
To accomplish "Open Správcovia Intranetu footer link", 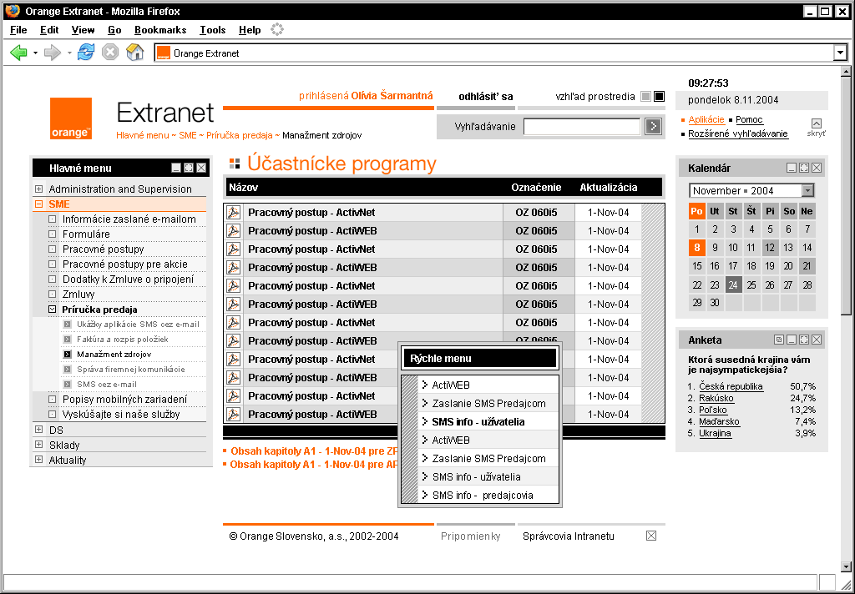I will [x=568, y=536].
